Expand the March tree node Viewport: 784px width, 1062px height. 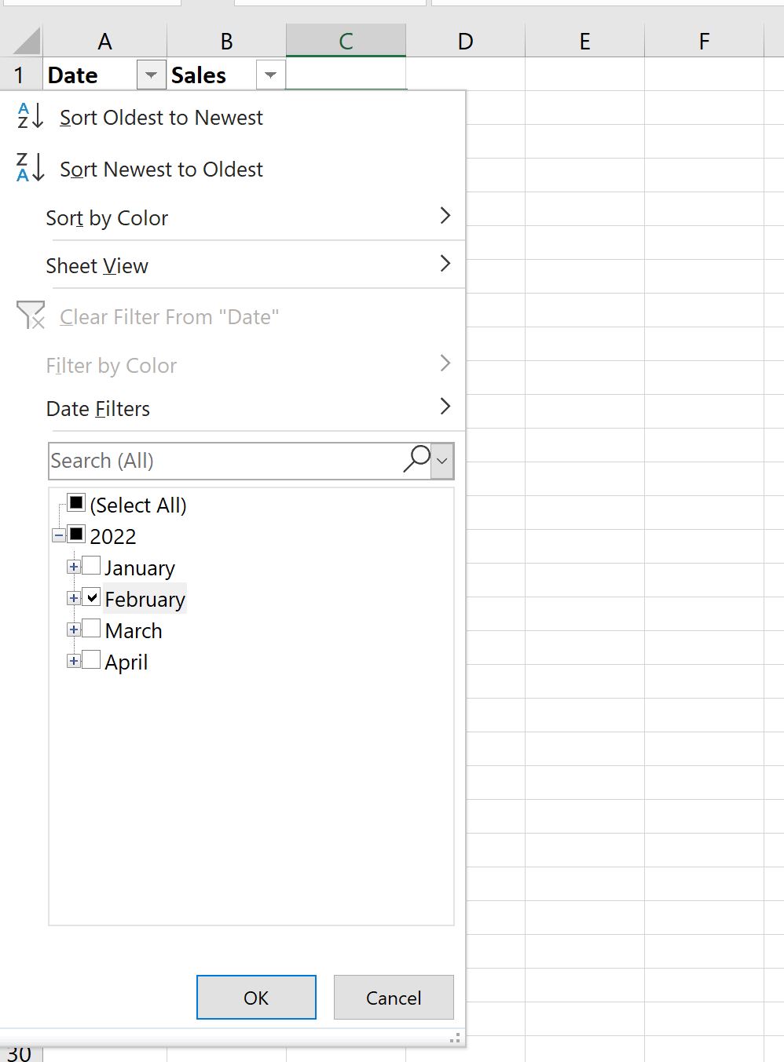[x=73, y=630]
